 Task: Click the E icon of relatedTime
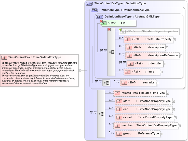coord(117,93)
